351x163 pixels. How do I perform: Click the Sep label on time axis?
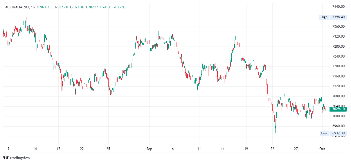tap(149, 149)
